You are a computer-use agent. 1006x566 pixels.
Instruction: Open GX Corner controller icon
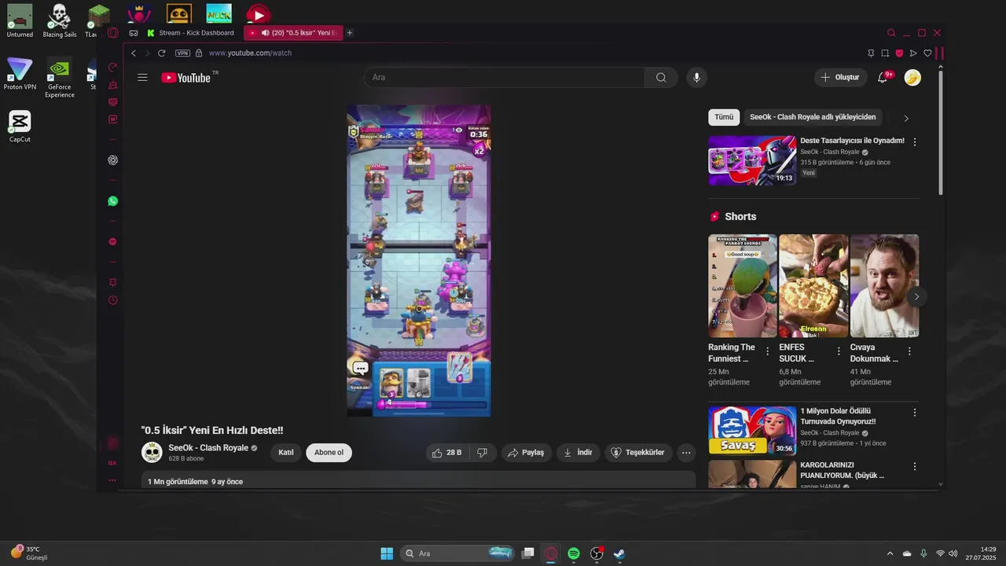134,33
